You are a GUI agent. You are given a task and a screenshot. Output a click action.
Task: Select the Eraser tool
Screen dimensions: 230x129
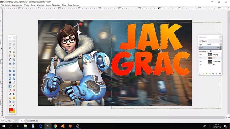tap(14, 90)
